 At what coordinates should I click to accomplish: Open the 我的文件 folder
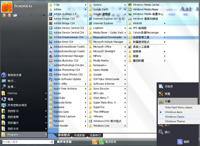pyautogui.click(x=24, y=129)
